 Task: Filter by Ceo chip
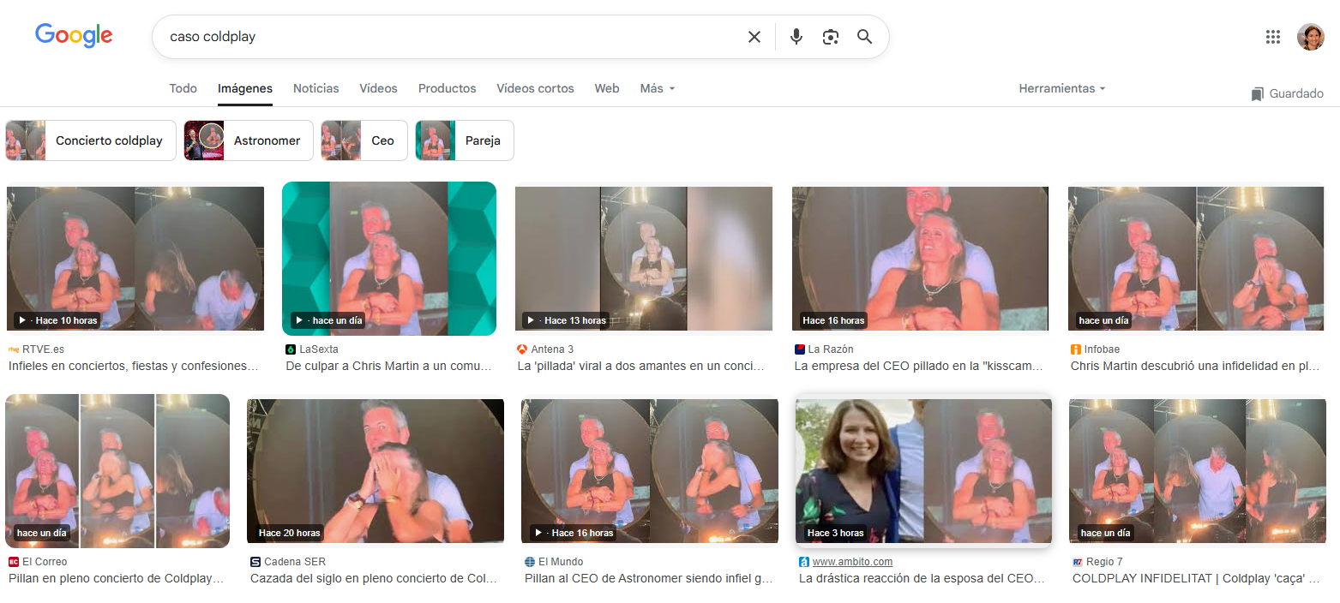(364, 140)
